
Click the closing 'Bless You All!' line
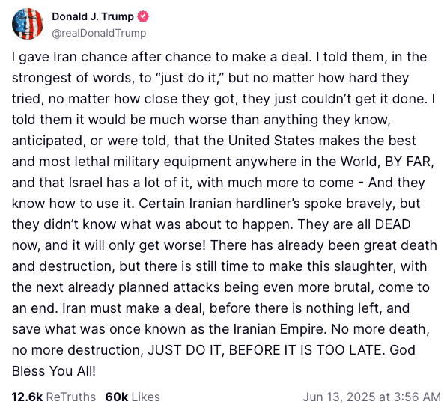pos(54,371)
